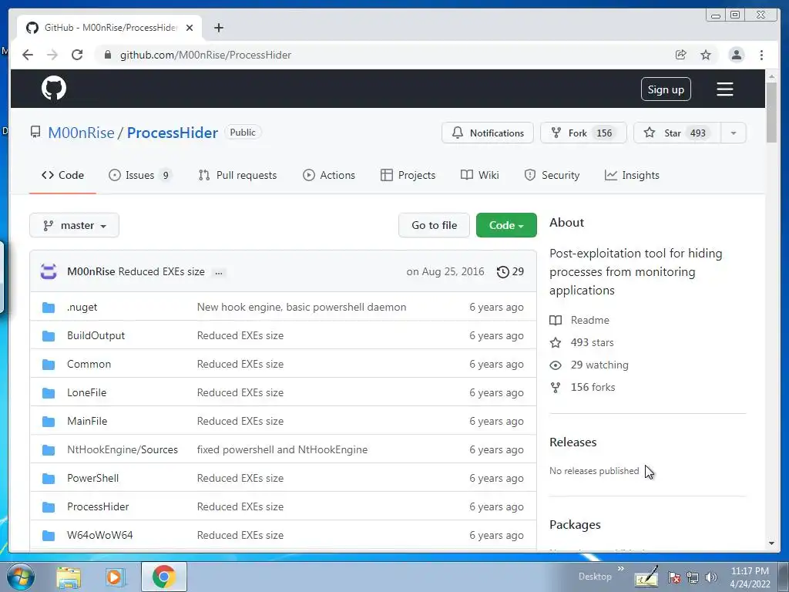Open the MainFile folder

(87, 421)
